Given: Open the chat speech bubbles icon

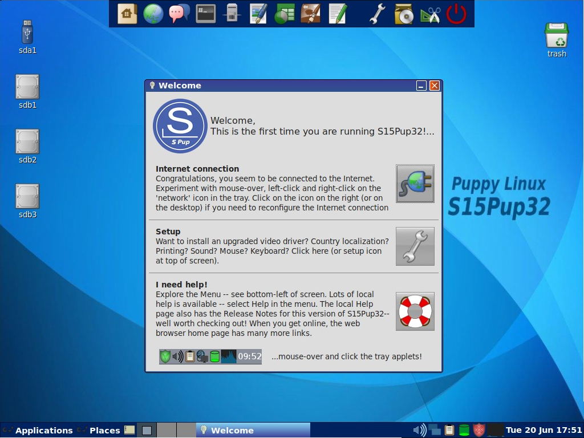Looking at the screenshot, I should [179, 14].
